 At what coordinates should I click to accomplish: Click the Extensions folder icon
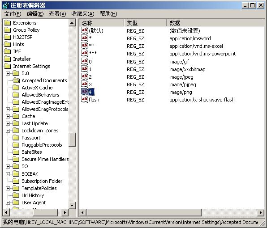(x=7, y=23)
